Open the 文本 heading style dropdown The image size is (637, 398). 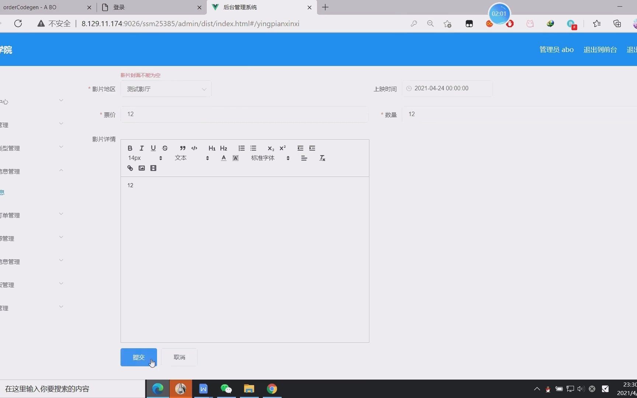coord(192,158)
